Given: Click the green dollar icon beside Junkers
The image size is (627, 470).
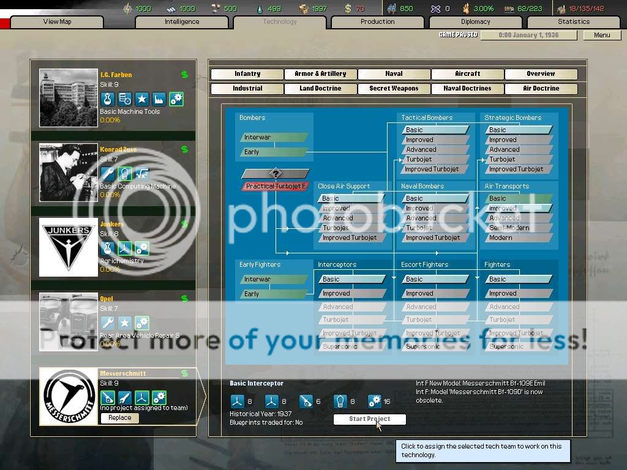Looking at the screenshot, I should 184,224.
